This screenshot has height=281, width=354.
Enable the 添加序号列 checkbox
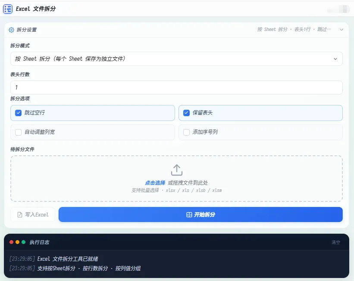point(186,132)
